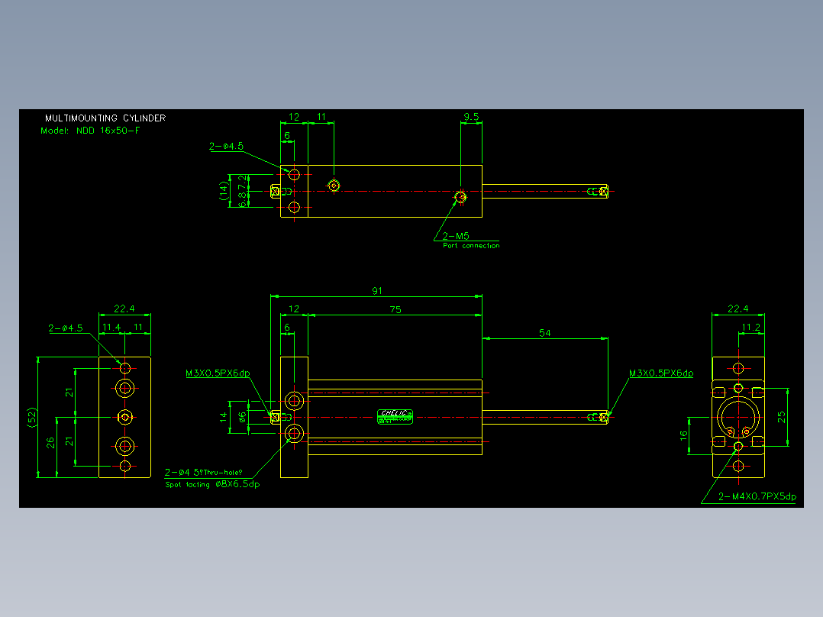This screenshot has width=823, height=617.
Task: Select the 75 body length dimension
Action: [x=395, y=310]
